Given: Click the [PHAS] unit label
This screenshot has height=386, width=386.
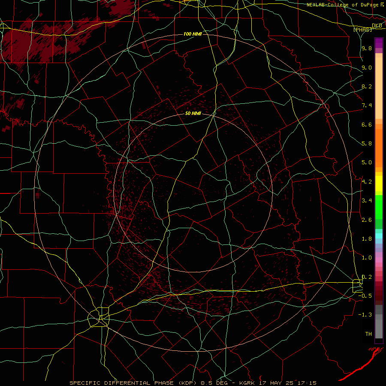Looking at the screenshot, I should (x=362, y=30).
